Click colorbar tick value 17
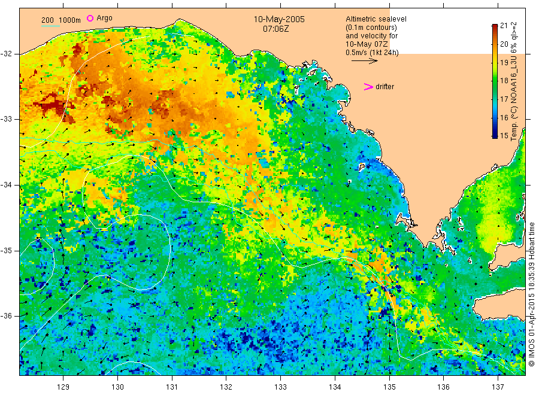This screenshot has width=539, height=395. [504, 99]
